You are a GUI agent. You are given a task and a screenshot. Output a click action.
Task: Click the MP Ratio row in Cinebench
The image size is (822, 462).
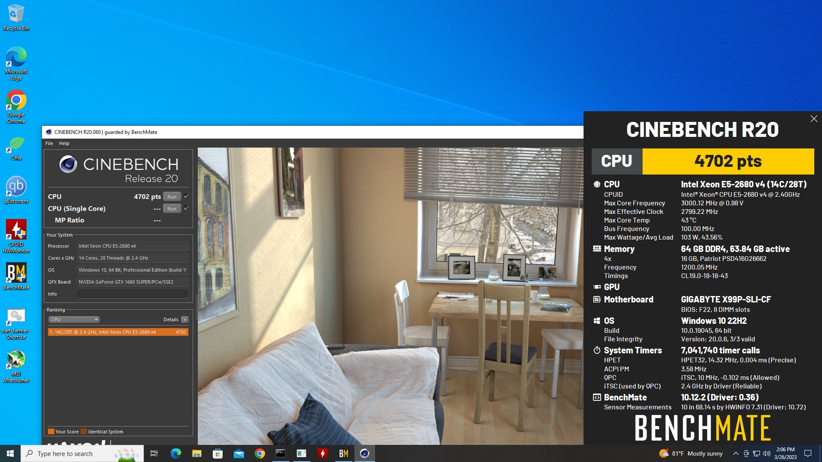pyautogui.click(x=118, y=220)
